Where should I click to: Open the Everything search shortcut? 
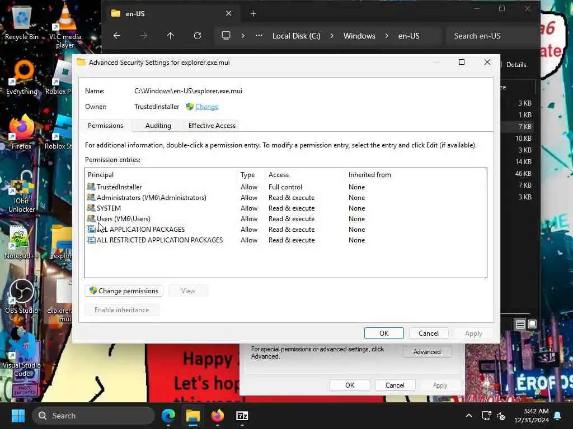click(22, 77)
